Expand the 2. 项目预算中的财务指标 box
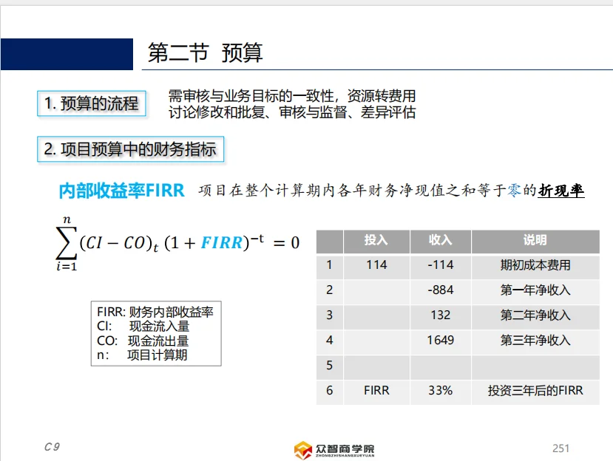 click(131, 149)
